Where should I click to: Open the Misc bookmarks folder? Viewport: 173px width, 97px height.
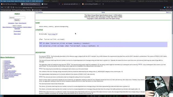pos(29,10)
